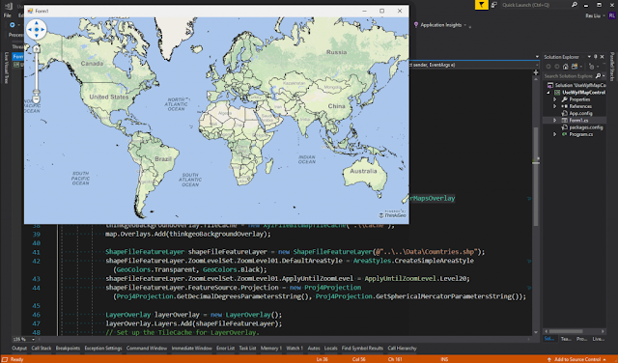The image size is (618, 363).
Task: Switch to the Find Symbol Results tab
Action: click(x=362, y=349)
